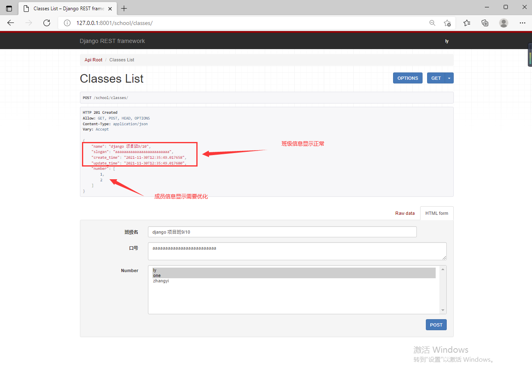View site information icon in address bar

67,23
